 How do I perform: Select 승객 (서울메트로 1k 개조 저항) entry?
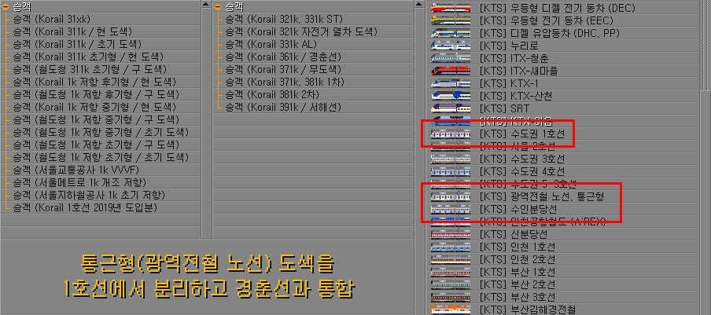79,182
